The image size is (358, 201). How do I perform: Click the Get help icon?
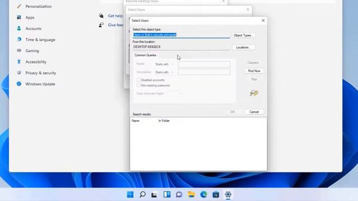101,16
